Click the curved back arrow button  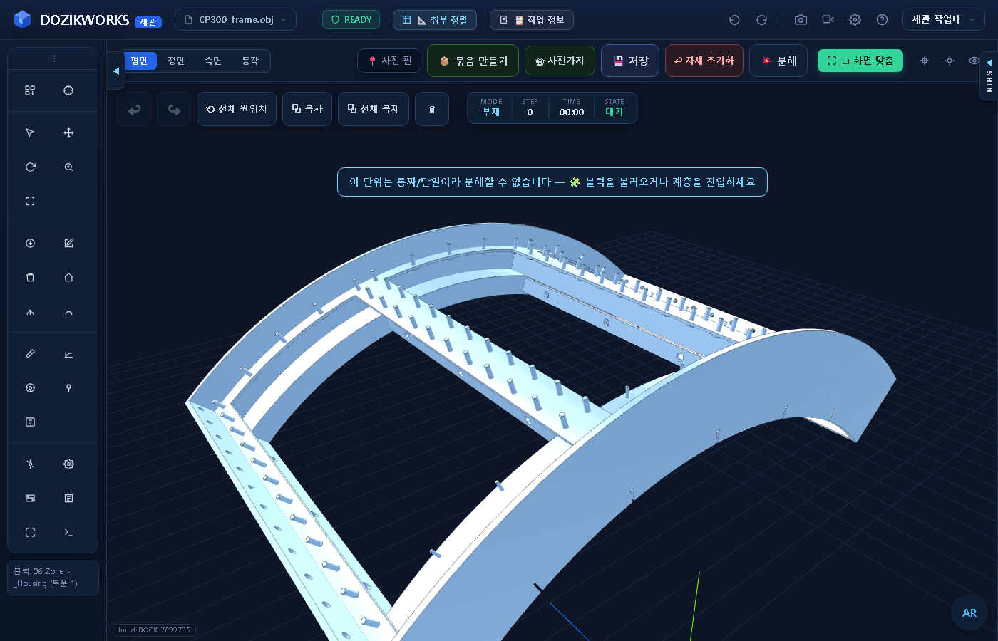pyautogui.click(x=134, y=109)
